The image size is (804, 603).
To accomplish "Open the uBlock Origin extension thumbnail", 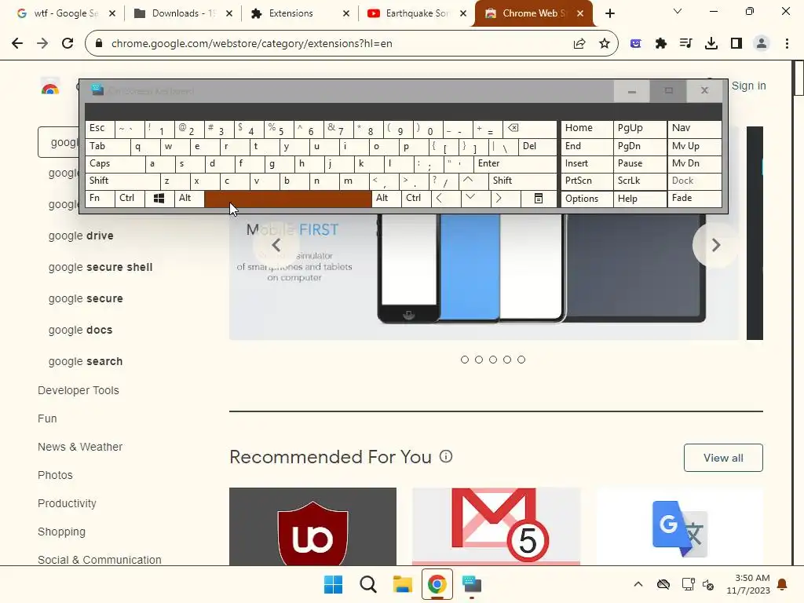I will 312,527.
